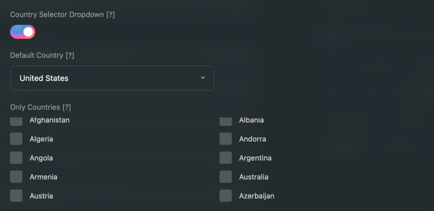Check the Afghanistan checkbox
The height and width of the screenshot is (211, 434).
(x=16, y=122)
